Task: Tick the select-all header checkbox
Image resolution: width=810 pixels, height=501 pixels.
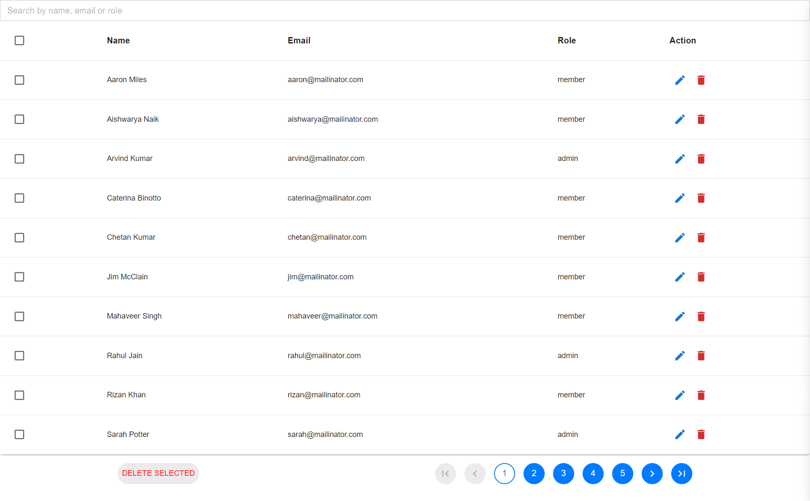Action: tap(19, 40)
